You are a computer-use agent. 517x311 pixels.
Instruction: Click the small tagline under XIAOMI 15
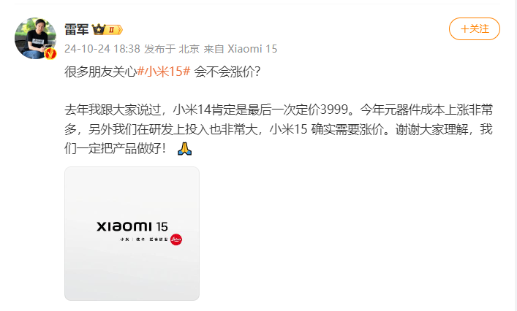[x=144, y=239]
